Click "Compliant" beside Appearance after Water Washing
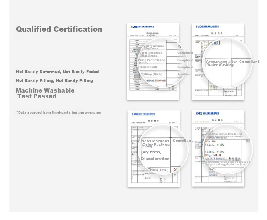 pyautogui.click(x=249, y=62)
